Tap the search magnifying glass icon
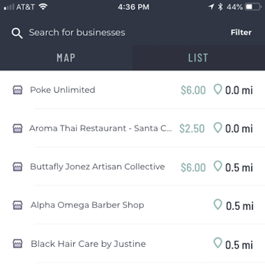The width and height of the screenshot is (265, 265). (x=17, y=33)
